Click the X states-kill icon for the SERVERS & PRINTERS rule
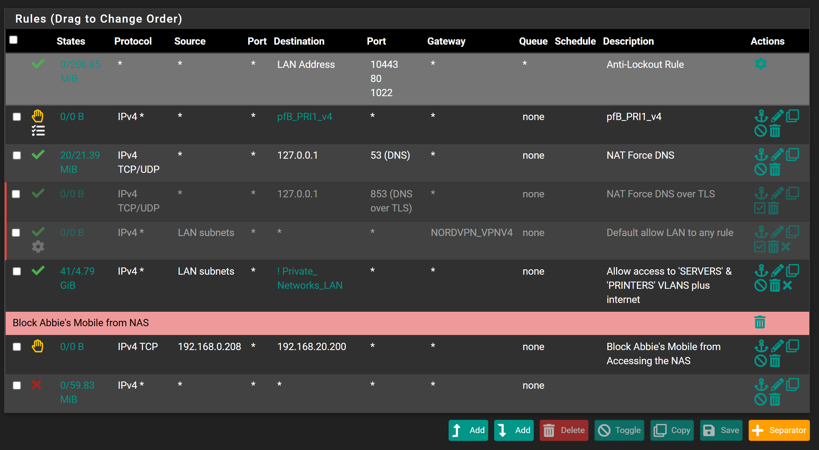Viewport: 819px width, 450px height. pyautogui.click(x=787, y=285)
